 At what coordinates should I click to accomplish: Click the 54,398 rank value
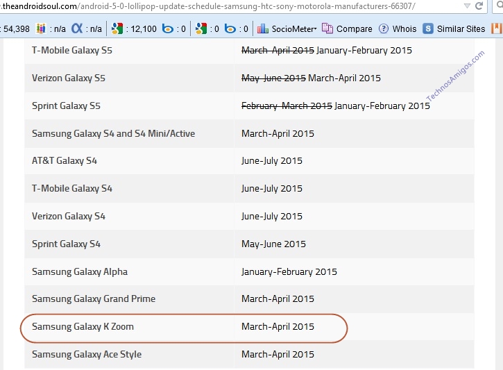coord(17,29)
